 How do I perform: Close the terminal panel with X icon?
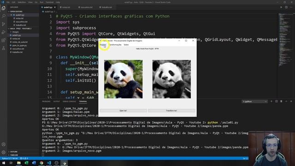(291, 101)
